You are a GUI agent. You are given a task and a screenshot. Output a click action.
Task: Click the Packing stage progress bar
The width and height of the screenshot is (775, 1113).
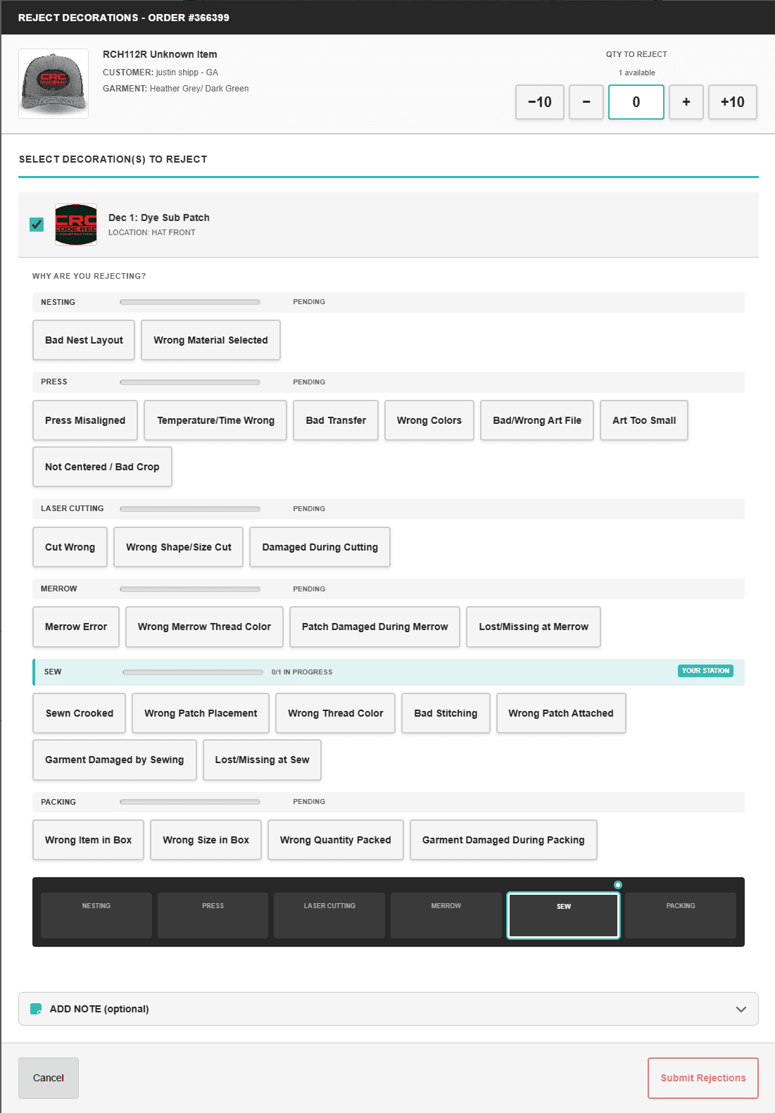point(190,802)
